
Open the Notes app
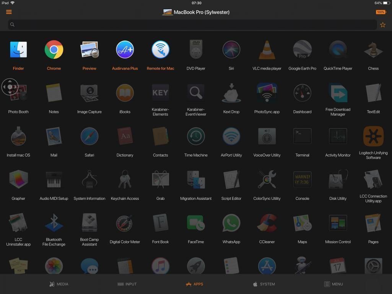pyautogui.click(x=54, y=93)
